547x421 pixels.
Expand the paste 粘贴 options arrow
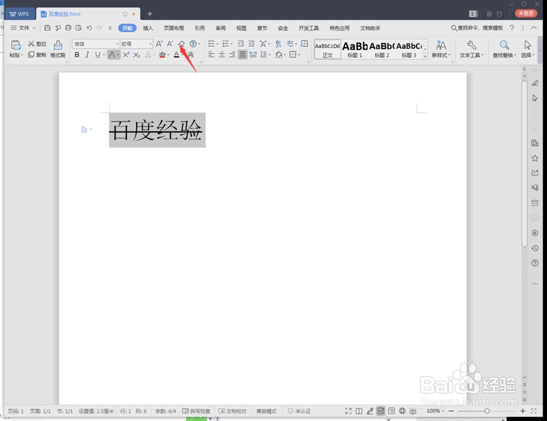tap(22, 55)
